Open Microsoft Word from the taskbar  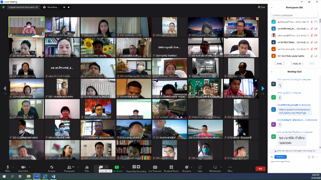[x=53, y=176]
